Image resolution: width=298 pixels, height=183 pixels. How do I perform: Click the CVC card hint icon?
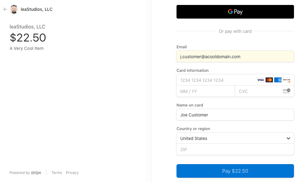coord(286,91)
